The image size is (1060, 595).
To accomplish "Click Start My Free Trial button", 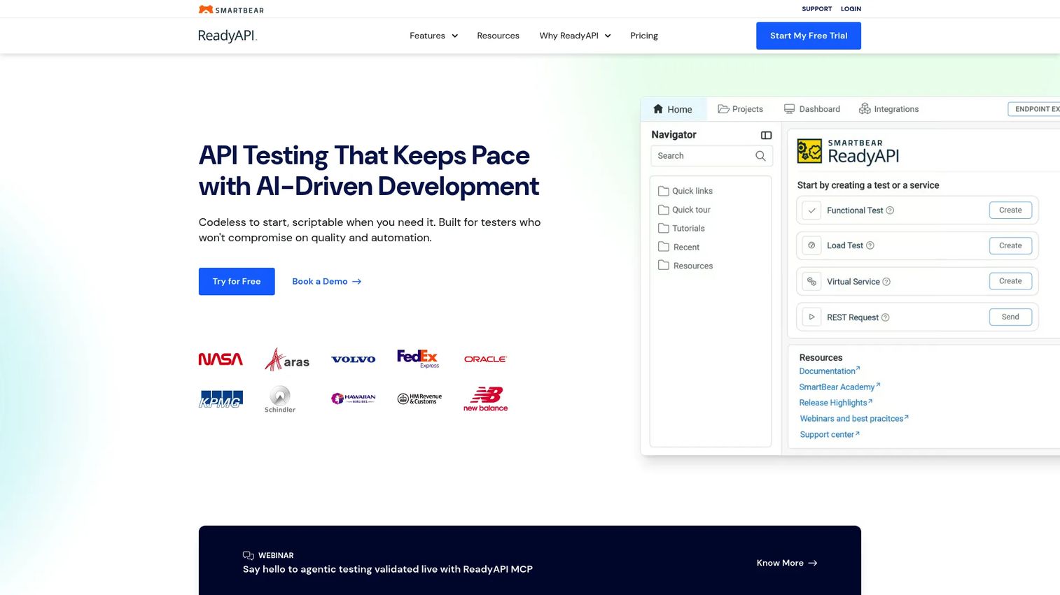I will (809, 36).
